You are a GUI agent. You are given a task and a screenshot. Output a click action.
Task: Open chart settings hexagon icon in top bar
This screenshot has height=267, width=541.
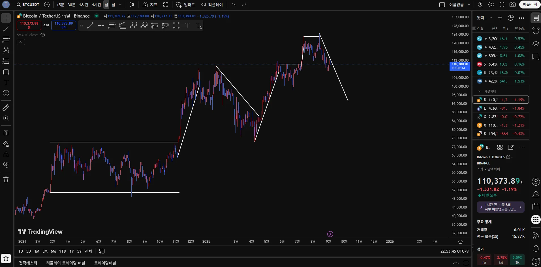pyautogui.click(x=491, y=5)
